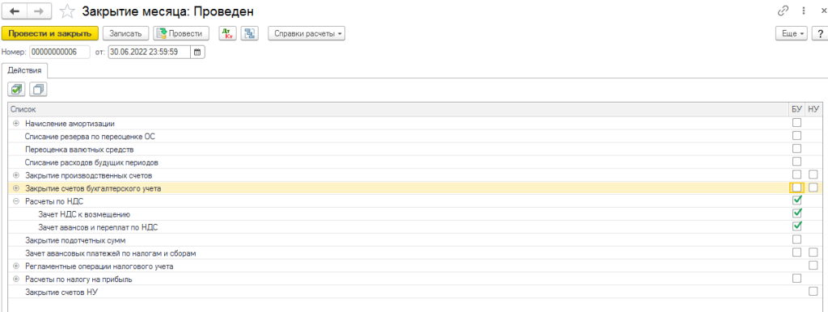The image size is (828, 312).
Task: Tick БУ checkbox for Закрытие производственных счетов
Action: [796, 175]
